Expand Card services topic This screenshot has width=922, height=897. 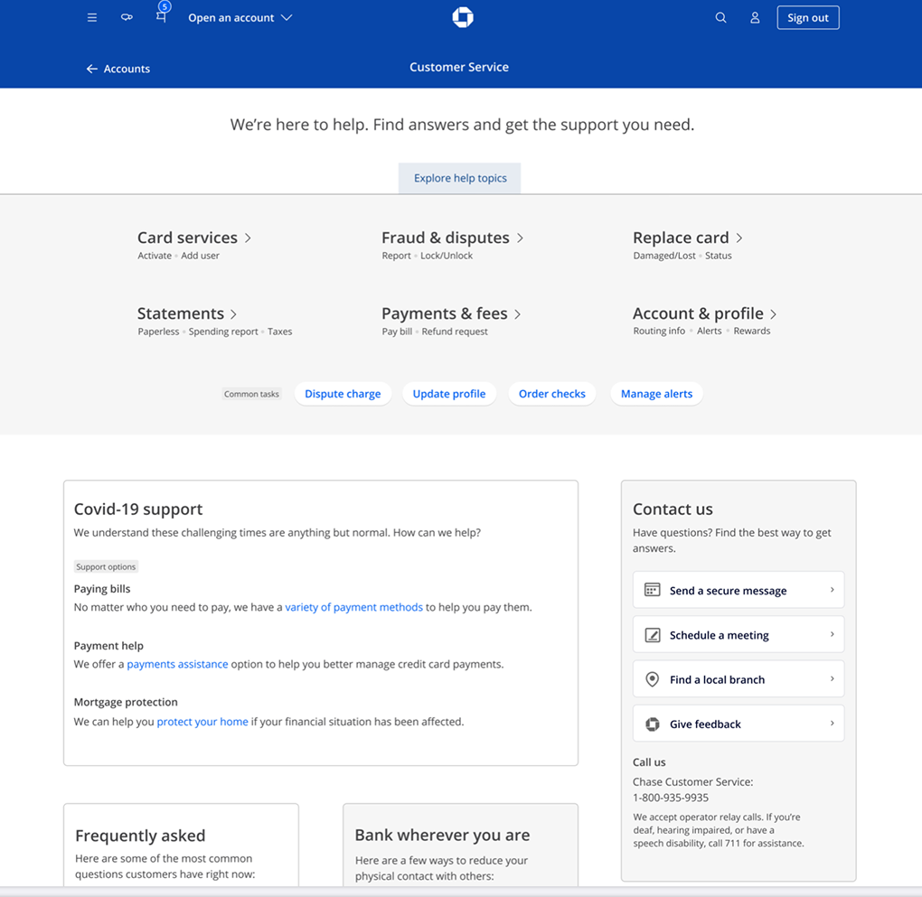coord(193,238)
